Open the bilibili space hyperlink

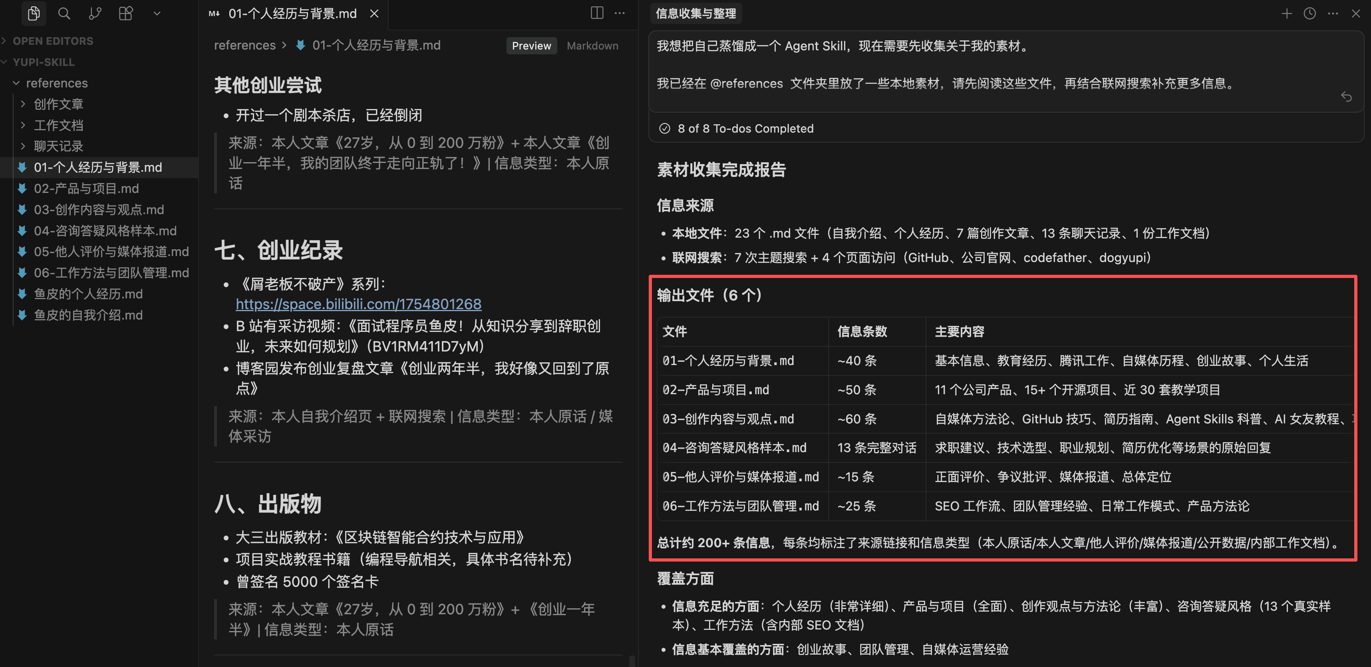tap(358, 304)
